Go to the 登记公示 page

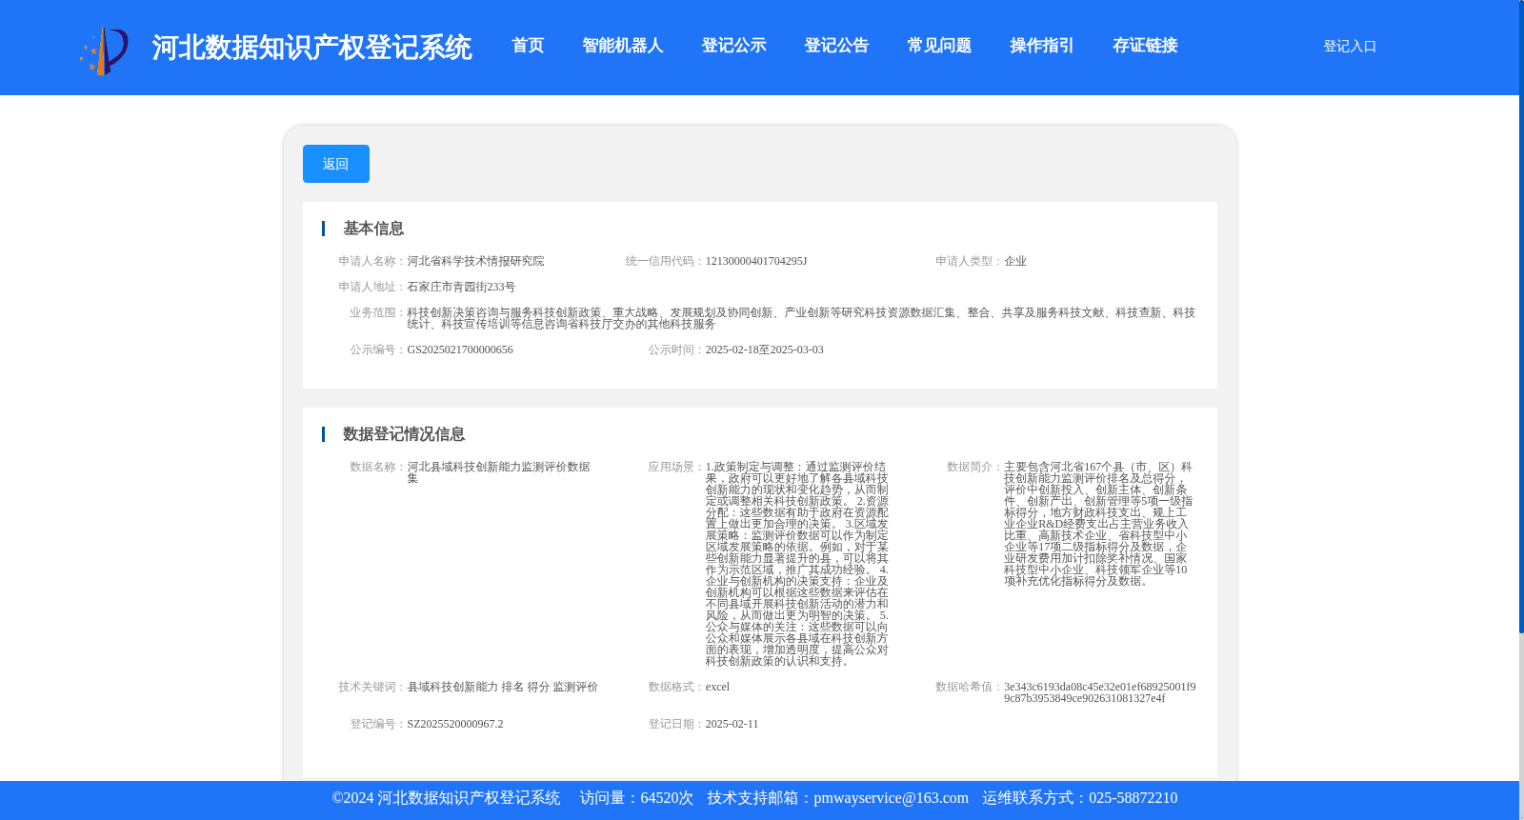point(733,46)
